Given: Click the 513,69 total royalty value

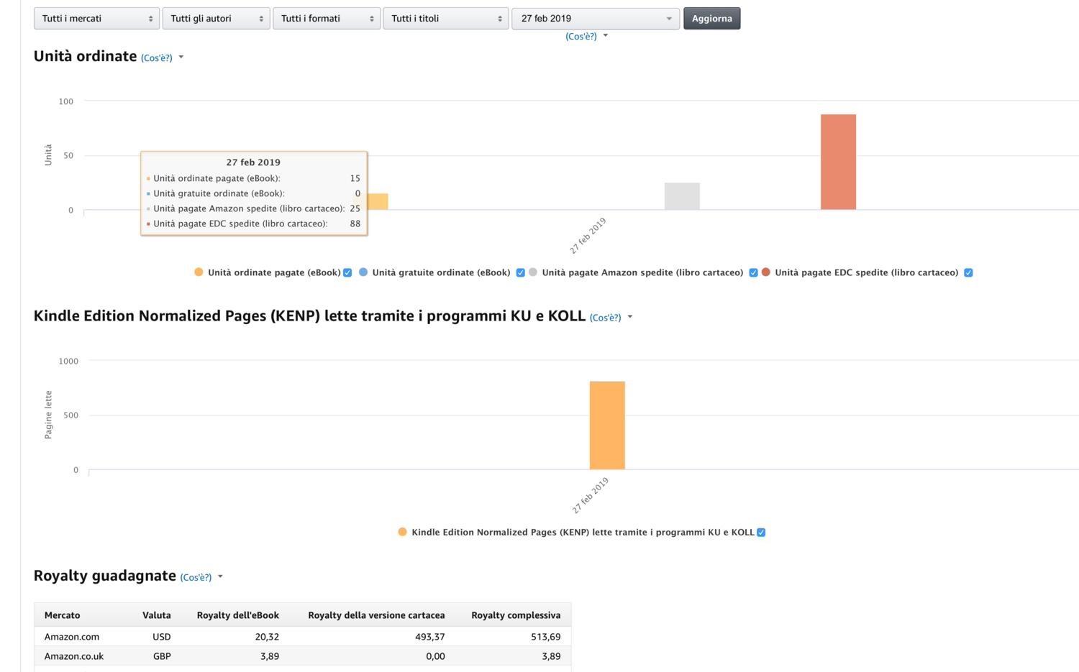Looking at the screenshot, I should pyautogui.click(x=546, y=637).
